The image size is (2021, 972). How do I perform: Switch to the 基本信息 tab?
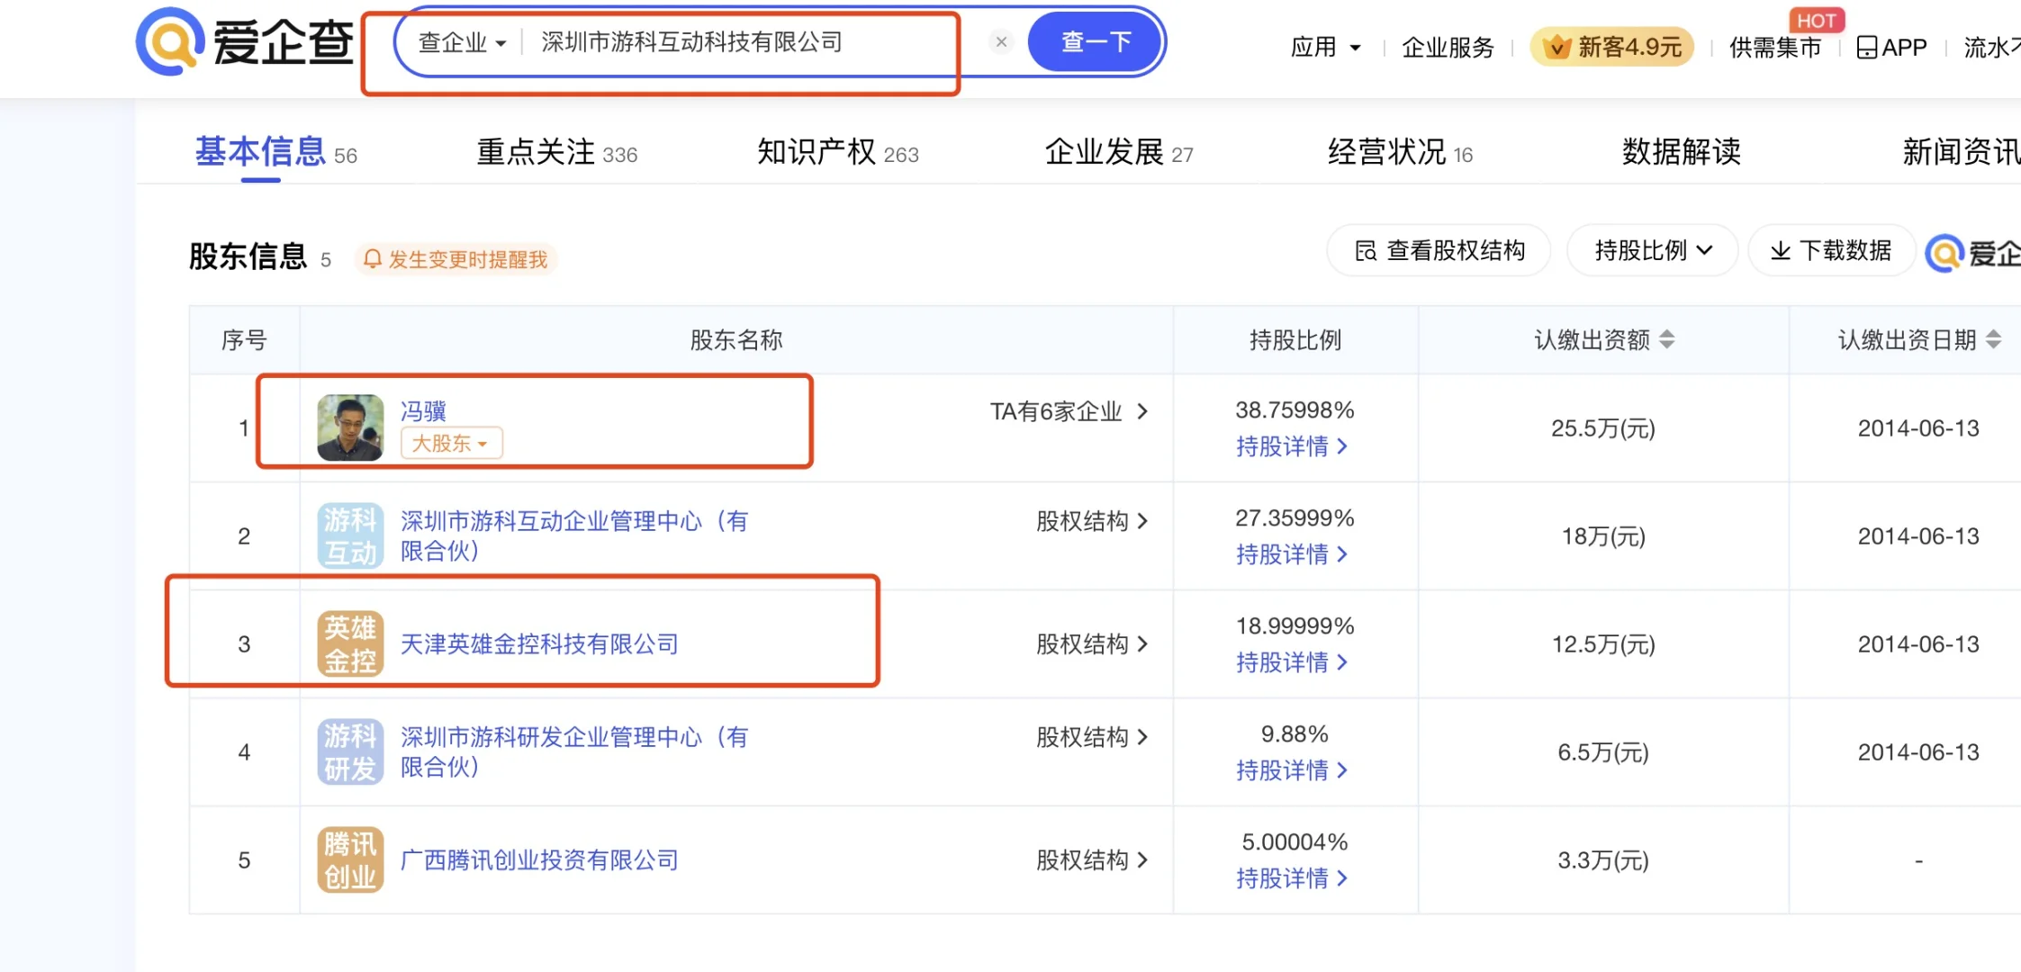(x=275, y=152)
